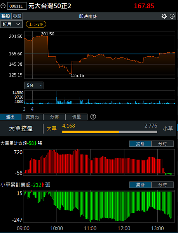The width and height of the screenshot is (178, 233).
Task: Open the info icon beside 價量 tab
Action: (93, 117)
